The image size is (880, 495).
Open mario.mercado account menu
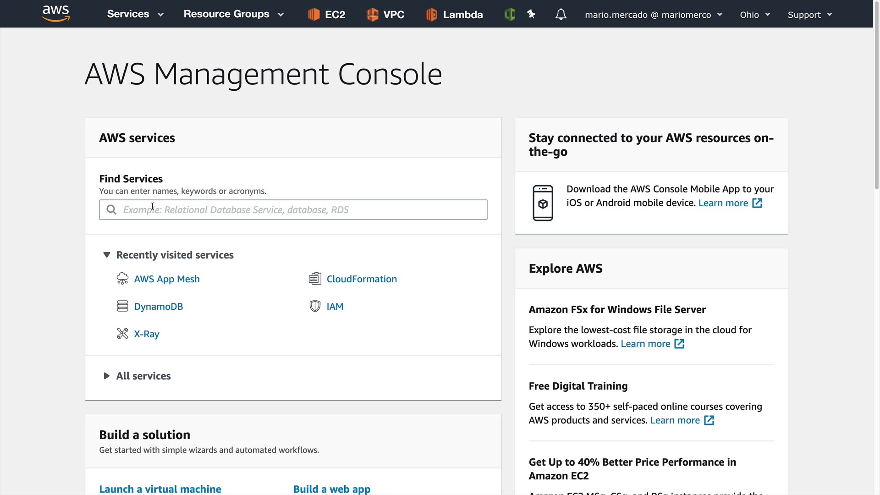tap(653, 15)
